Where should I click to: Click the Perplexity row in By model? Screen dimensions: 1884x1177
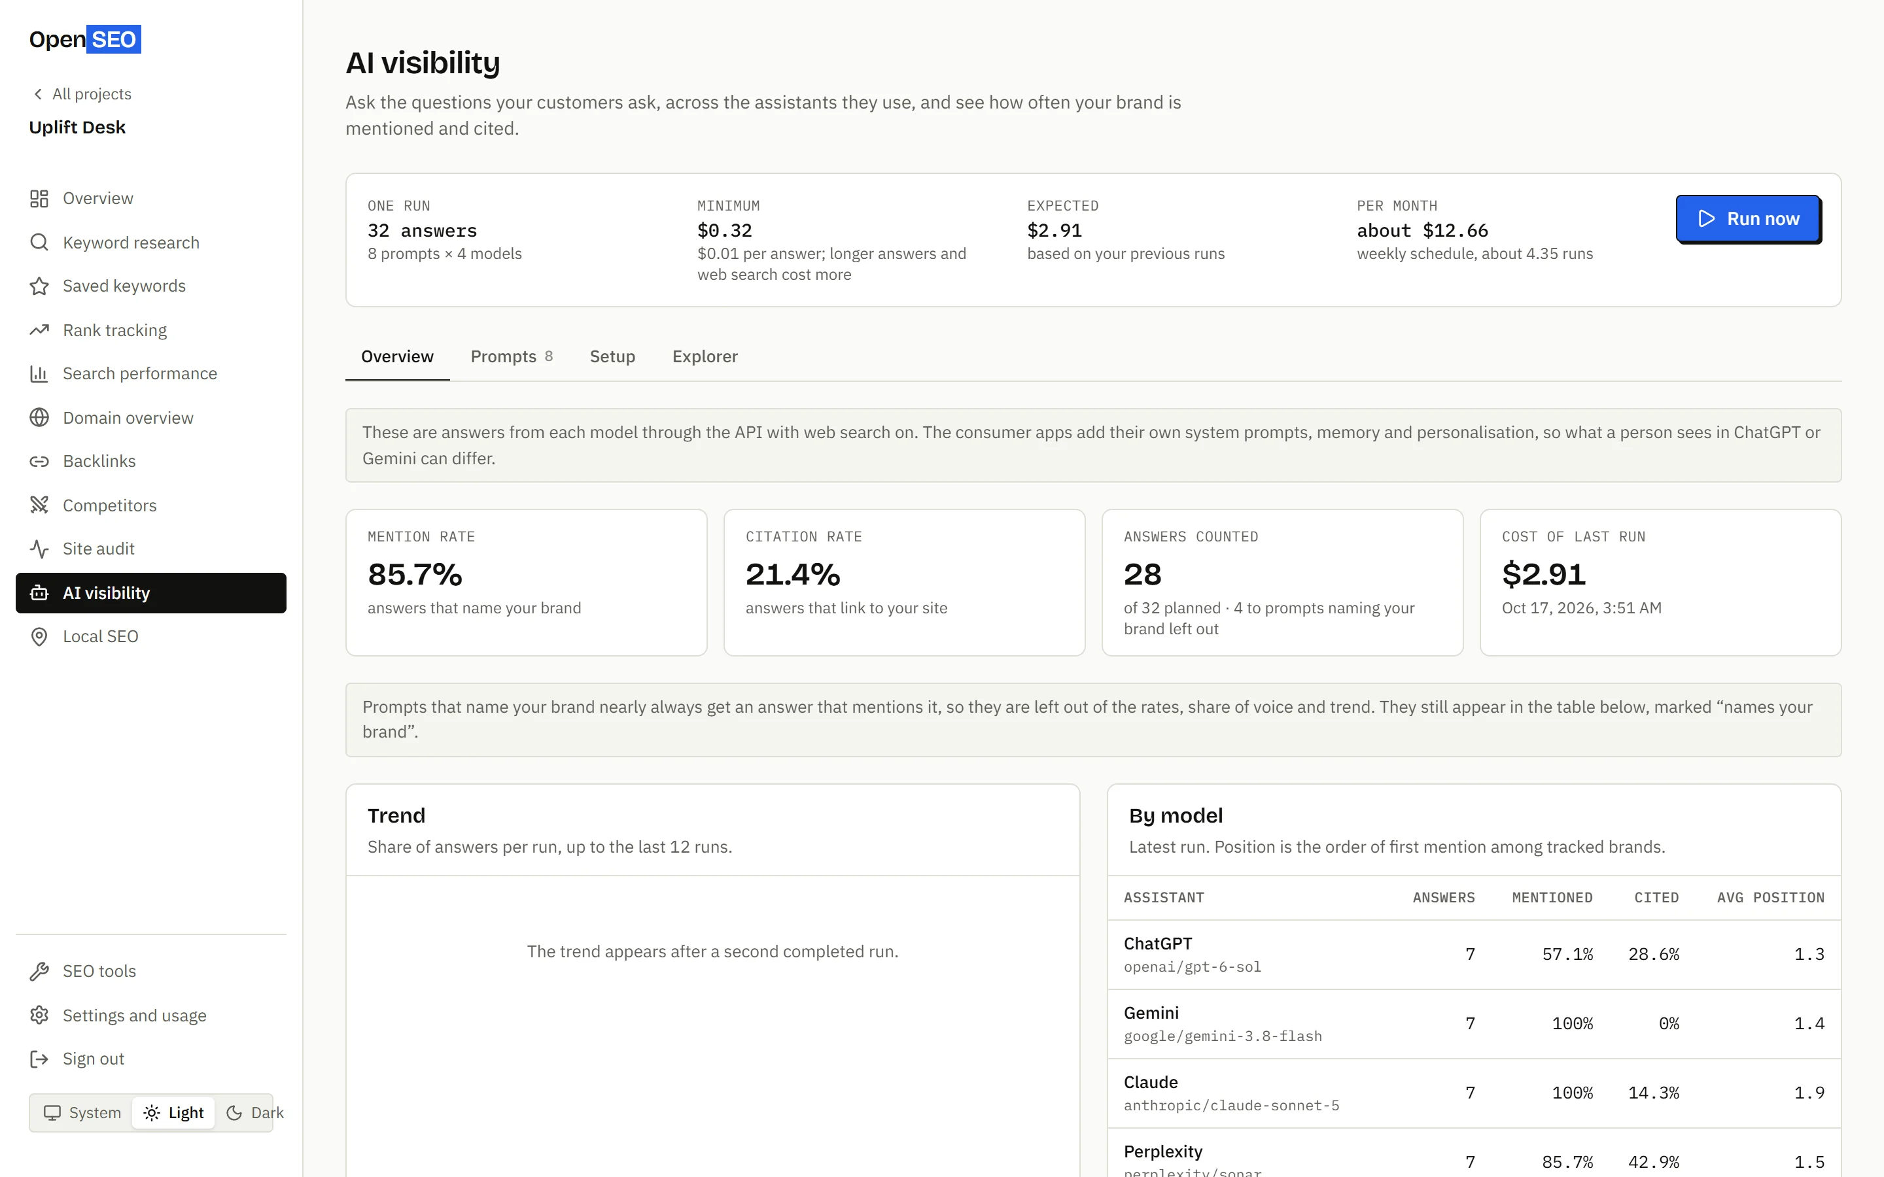[x=1474, y=1153]
